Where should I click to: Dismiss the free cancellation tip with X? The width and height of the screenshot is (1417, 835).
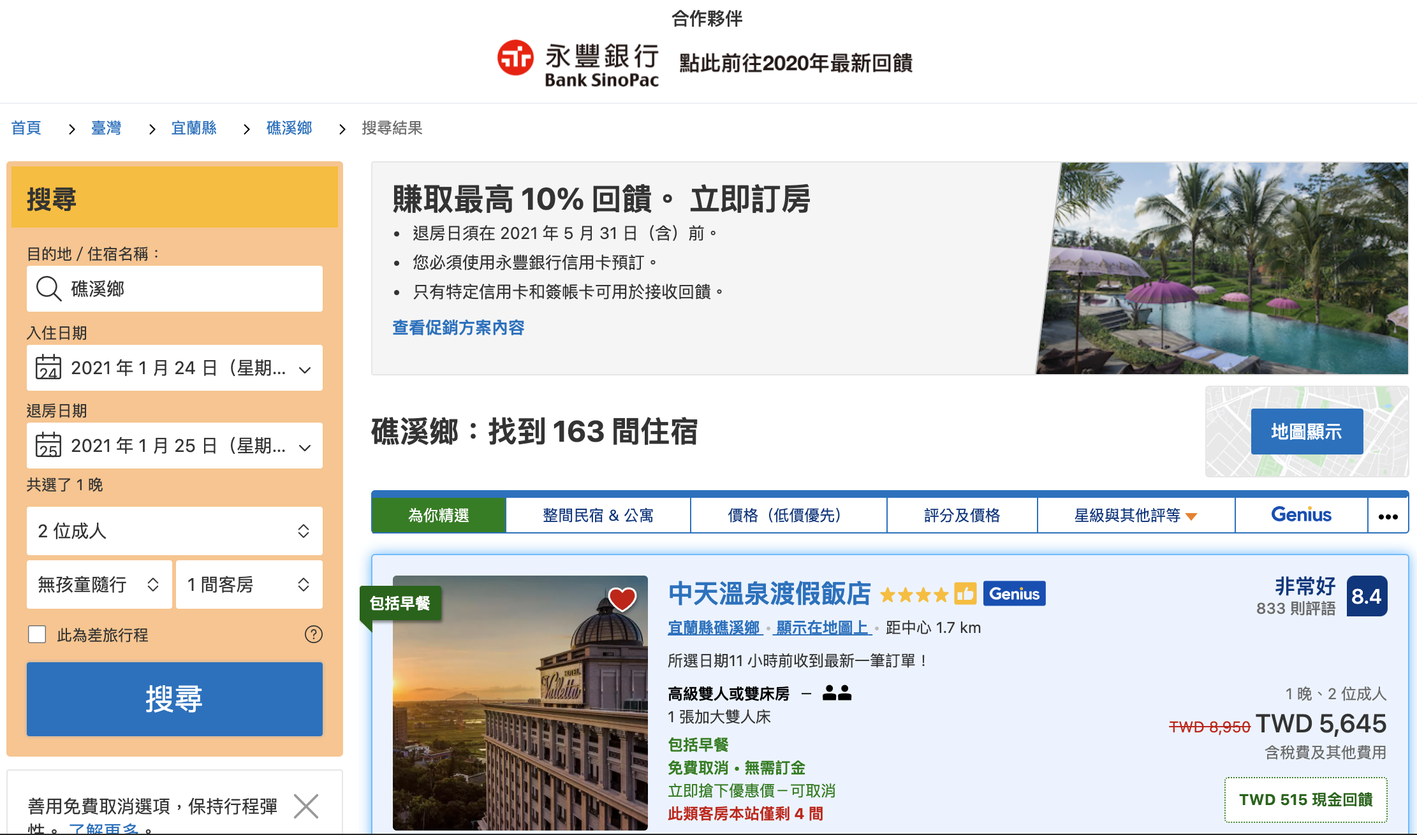tap(306, 806)
